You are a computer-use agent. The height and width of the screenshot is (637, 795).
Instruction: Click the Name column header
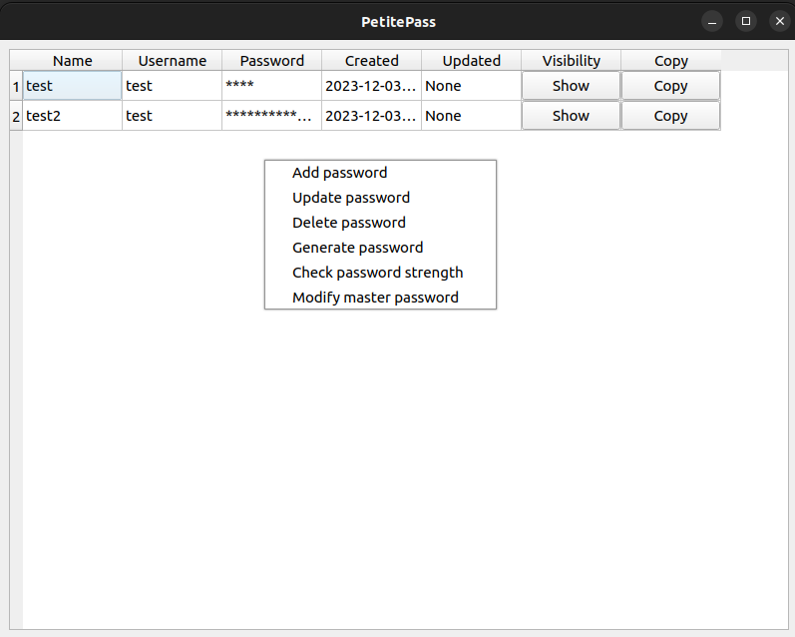(x=73, y=60)
